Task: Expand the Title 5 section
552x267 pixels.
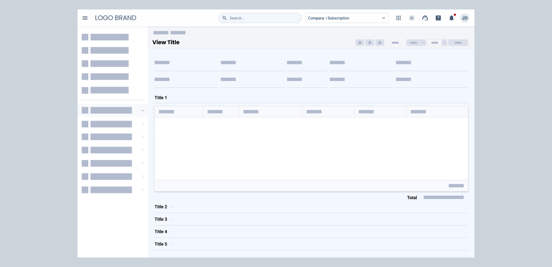Action: pos(173,244)
